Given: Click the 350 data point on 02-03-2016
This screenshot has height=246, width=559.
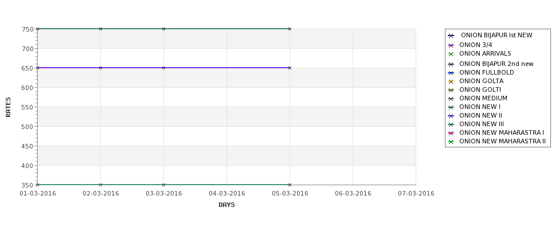Looking at the screenshot, I should (100, 185).
